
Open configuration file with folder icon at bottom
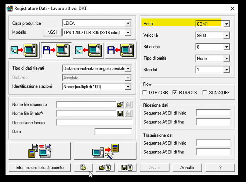click(105, 167)
